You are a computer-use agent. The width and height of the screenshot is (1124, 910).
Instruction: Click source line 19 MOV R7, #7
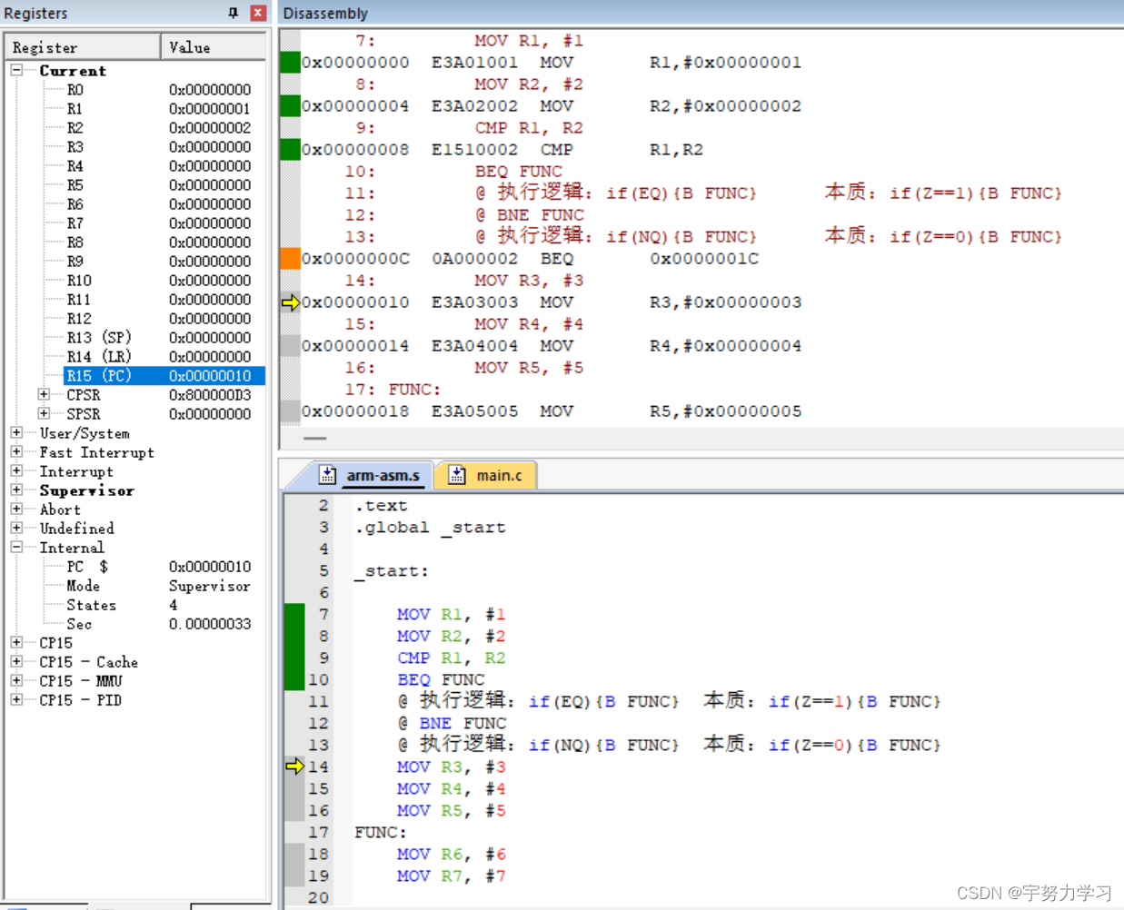451,875
